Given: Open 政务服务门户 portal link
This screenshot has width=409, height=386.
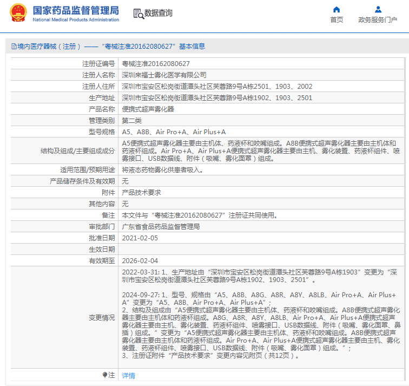Looking at the screenshot, I should 378,20.
